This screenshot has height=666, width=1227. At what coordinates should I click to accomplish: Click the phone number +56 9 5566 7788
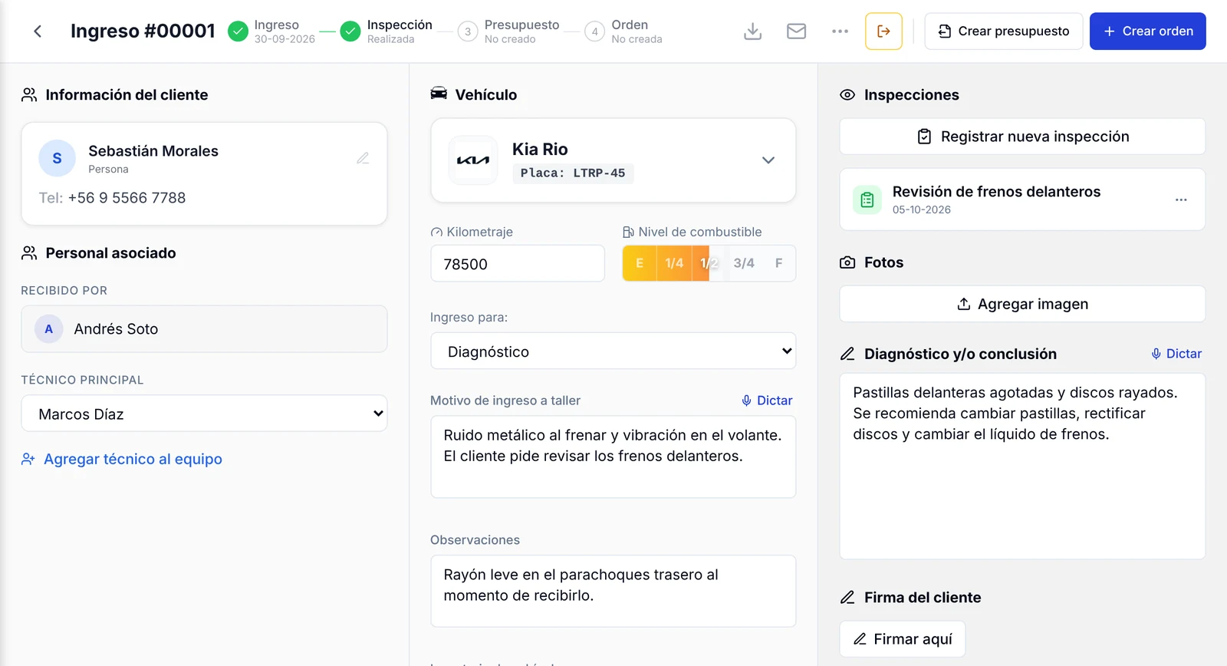[127, 198]
